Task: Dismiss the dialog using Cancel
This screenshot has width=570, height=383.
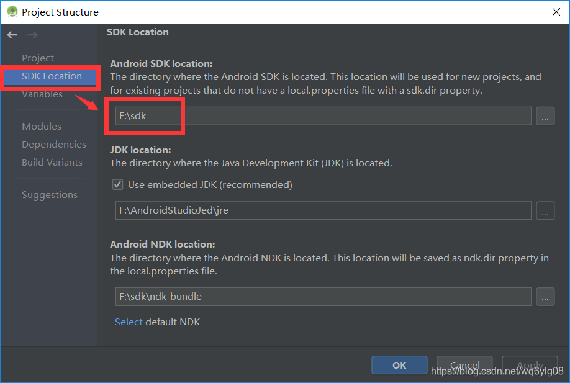Action: coord(464,365)
